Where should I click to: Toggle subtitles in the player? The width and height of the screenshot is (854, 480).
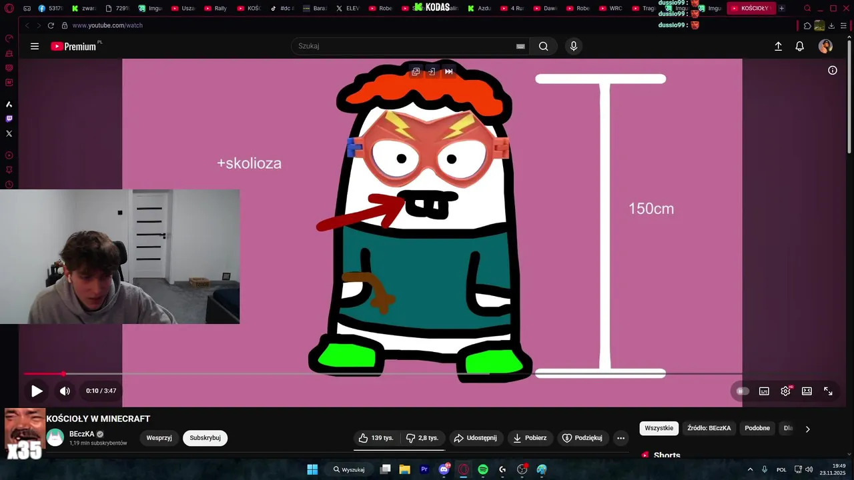click(764, 391)
